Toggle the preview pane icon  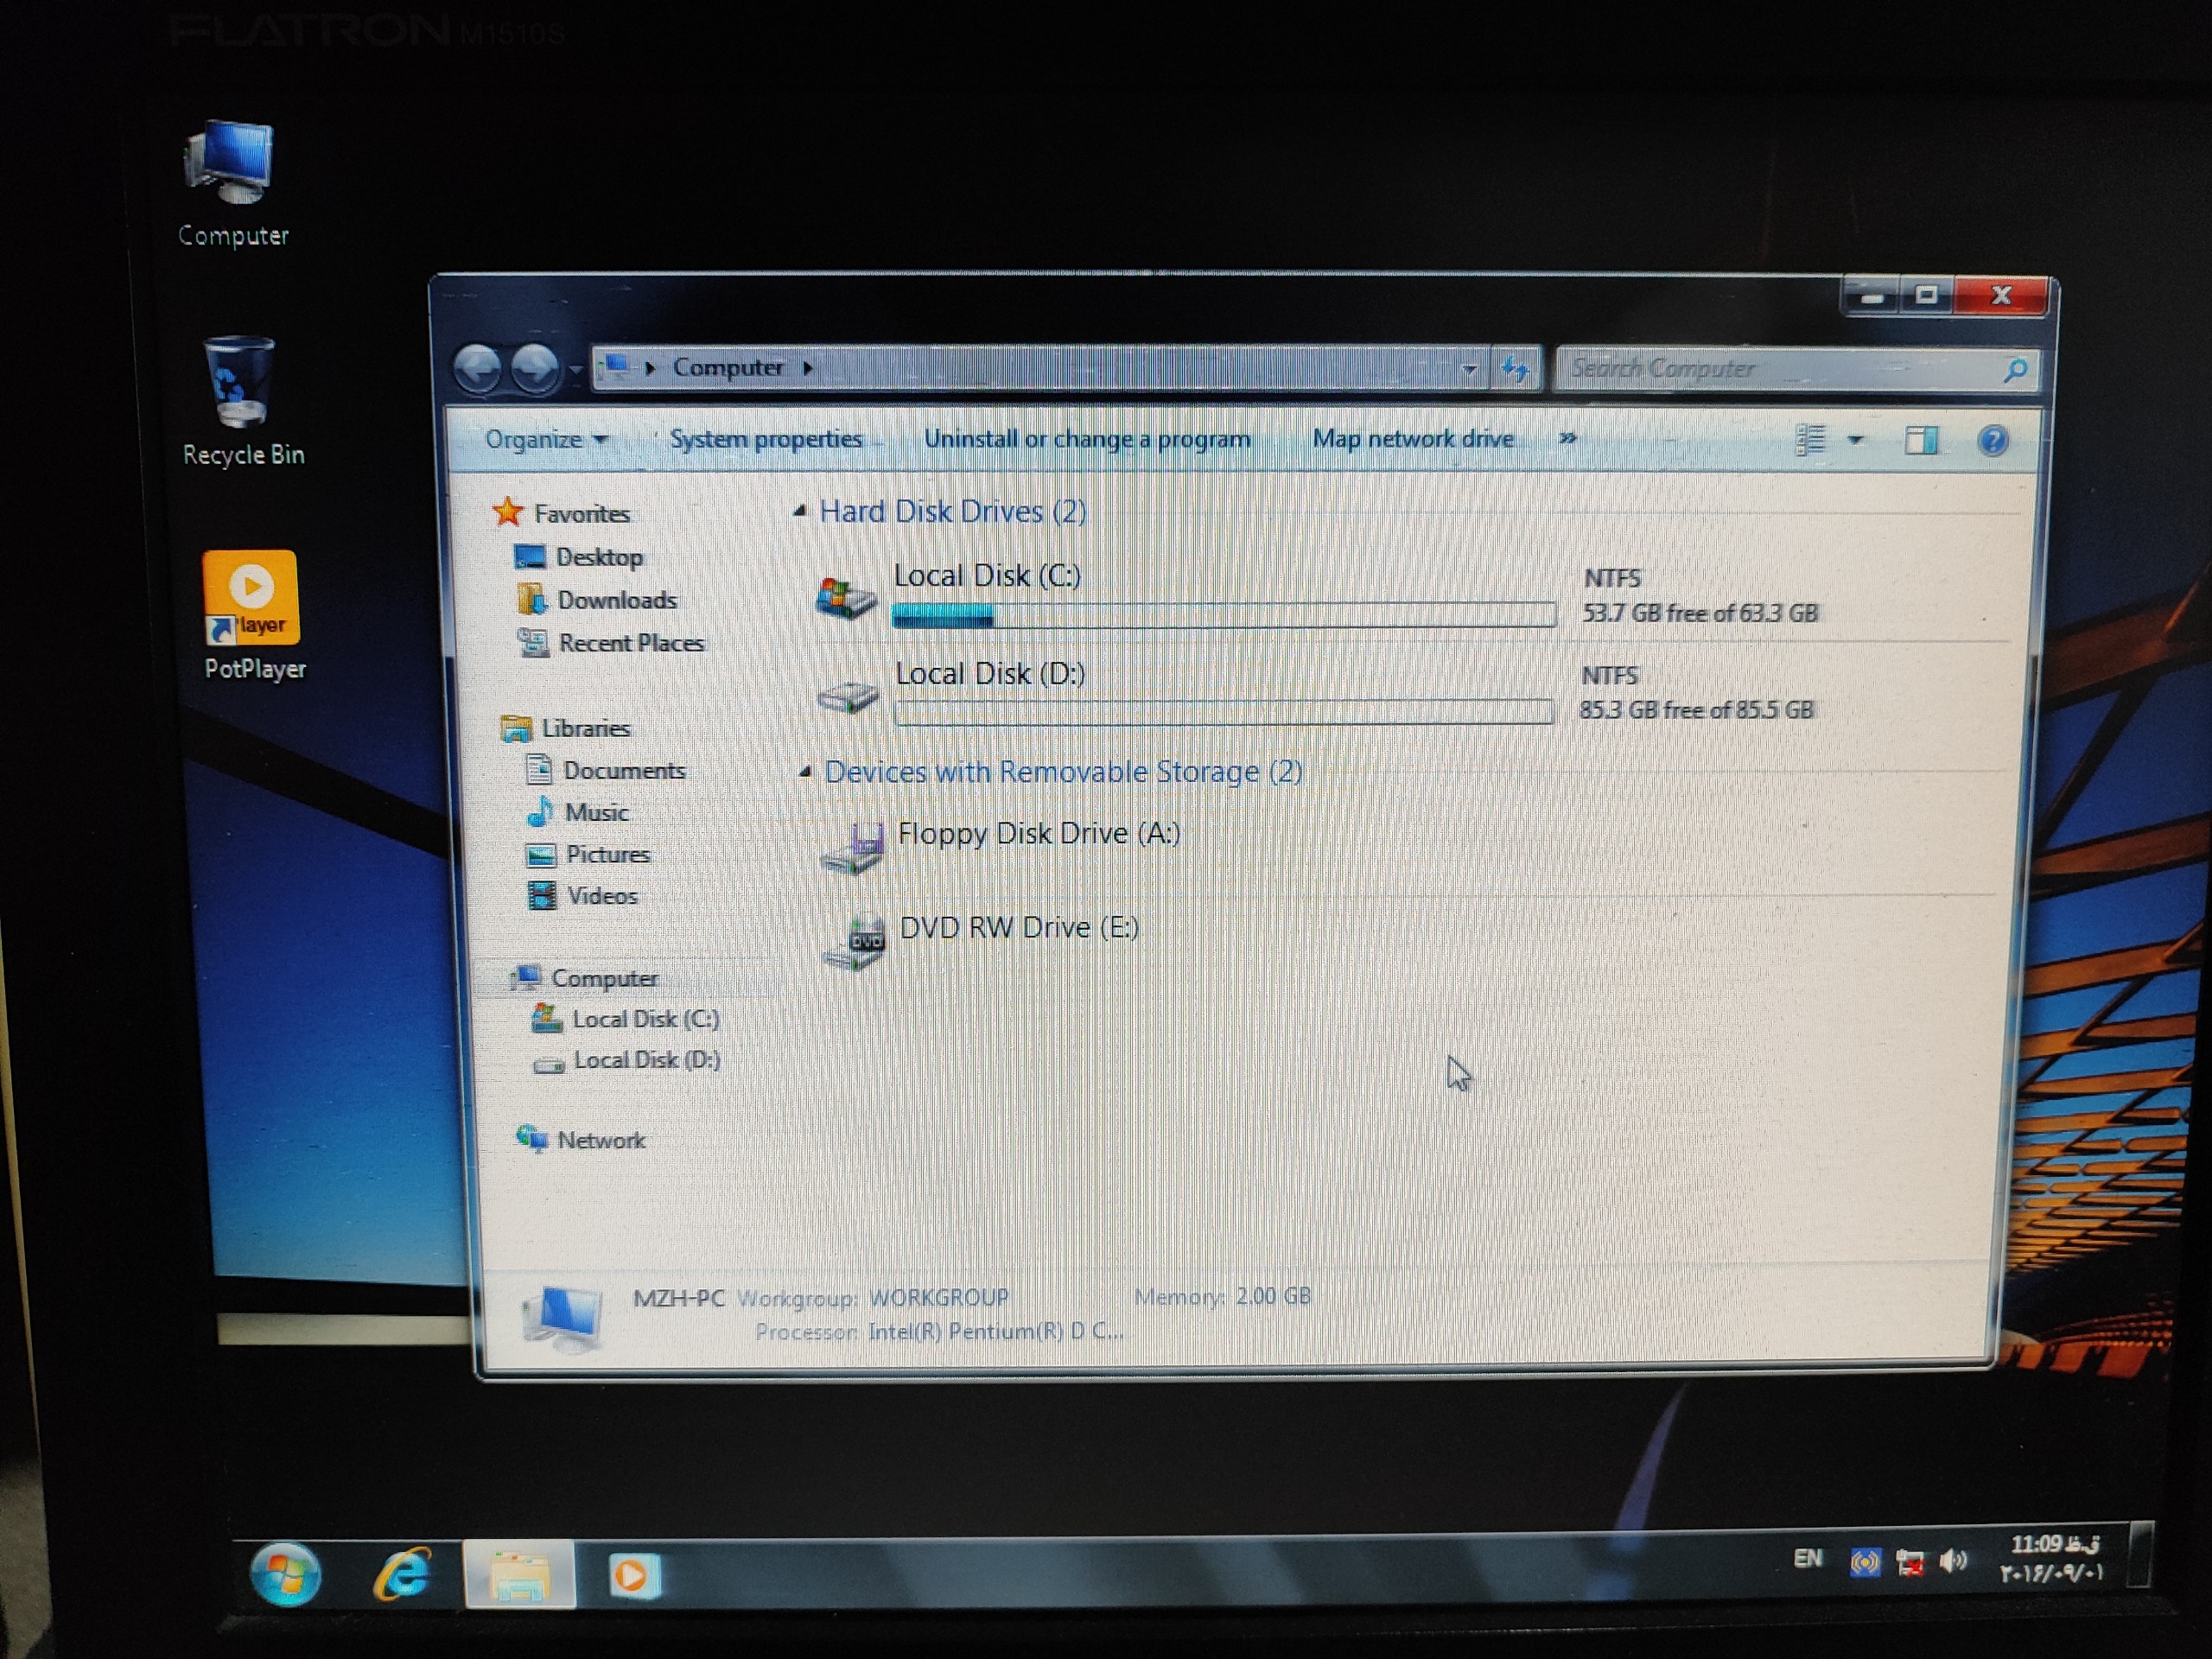pyautogui.click(x=1920, y=440)
